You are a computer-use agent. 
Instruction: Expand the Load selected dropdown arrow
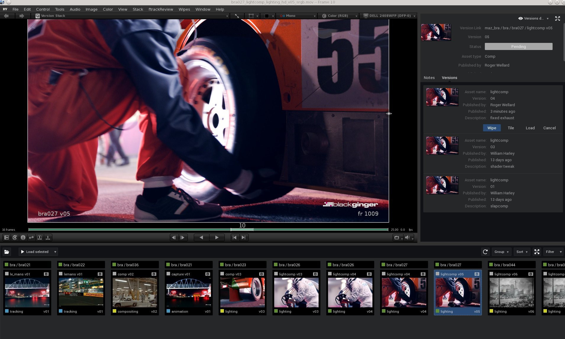click(x=55, y=252)
